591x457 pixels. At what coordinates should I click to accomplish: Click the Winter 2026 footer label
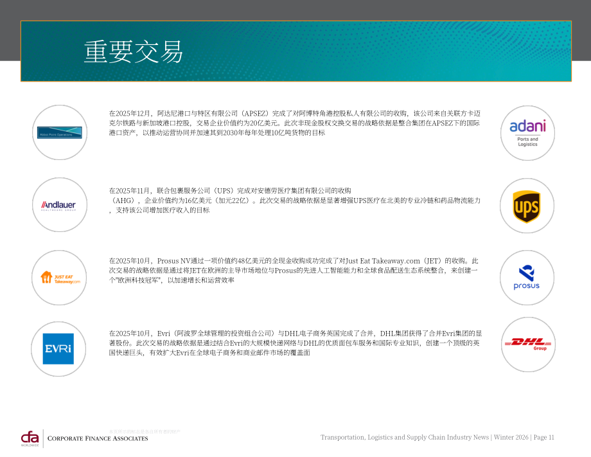[x=511, y=437]
